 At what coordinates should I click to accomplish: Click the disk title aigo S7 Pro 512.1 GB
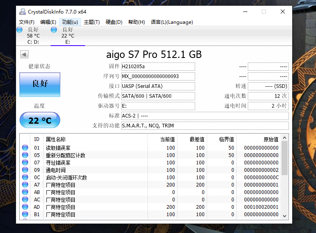point(154,54)
